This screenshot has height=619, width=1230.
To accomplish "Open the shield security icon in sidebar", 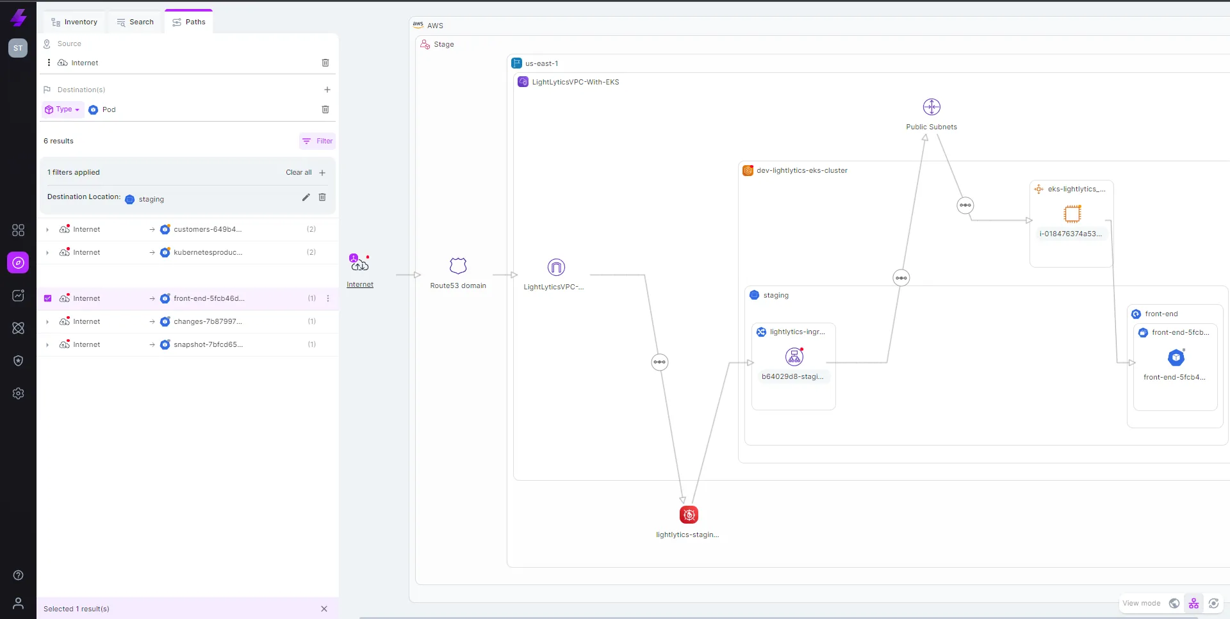I will coord(18,360).
